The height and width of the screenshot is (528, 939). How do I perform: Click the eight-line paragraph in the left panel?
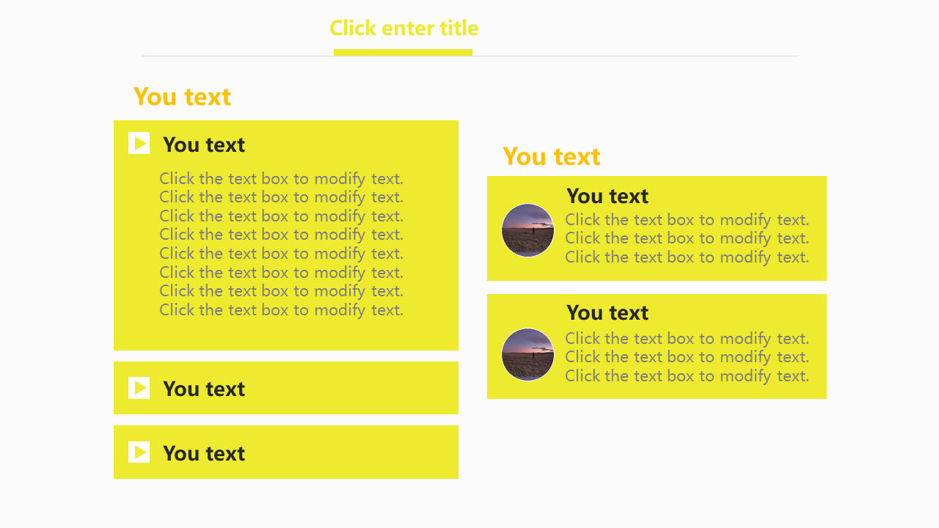point(281,243)
